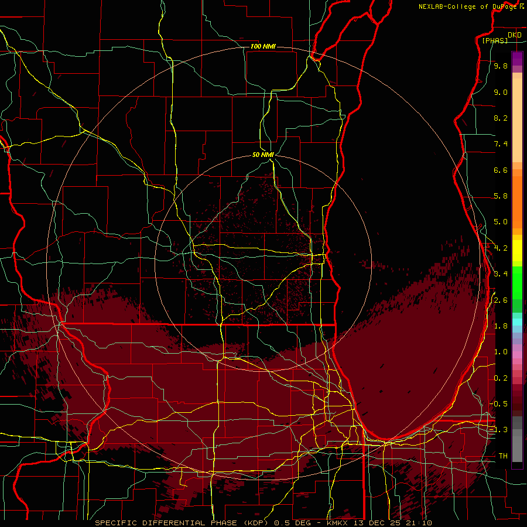Image resolution: width=527 pixels, height=527 pixels.
Task: Select the 9.0 legend value
Action: tap(501, 92)
